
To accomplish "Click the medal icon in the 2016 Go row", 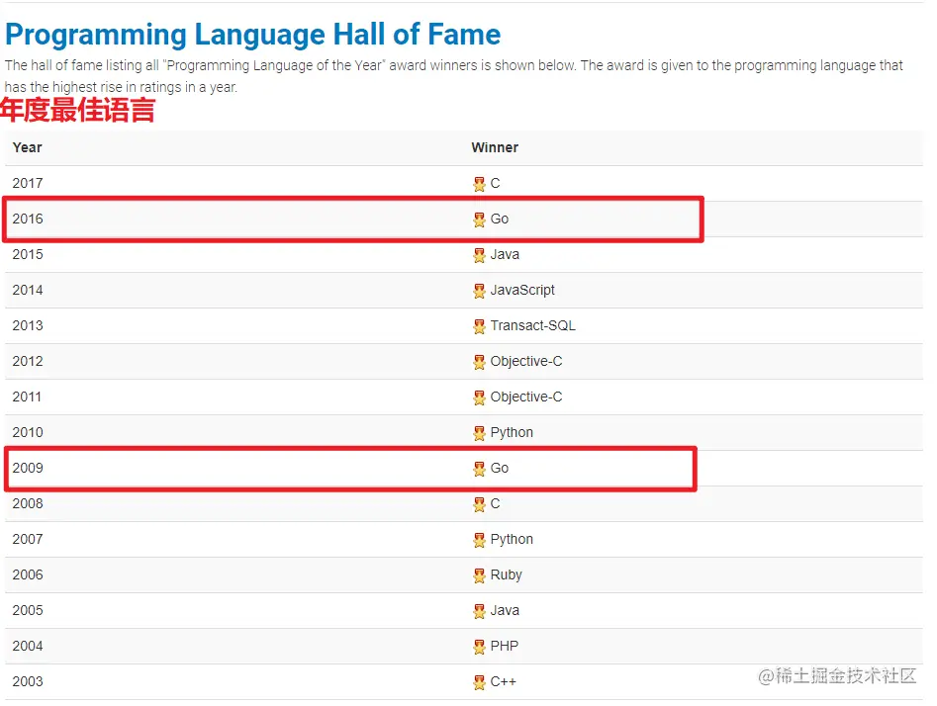I will (479, 220).
